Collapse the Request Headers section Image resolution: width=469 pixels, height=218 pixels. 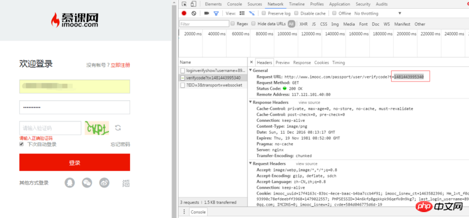(250, 163)
